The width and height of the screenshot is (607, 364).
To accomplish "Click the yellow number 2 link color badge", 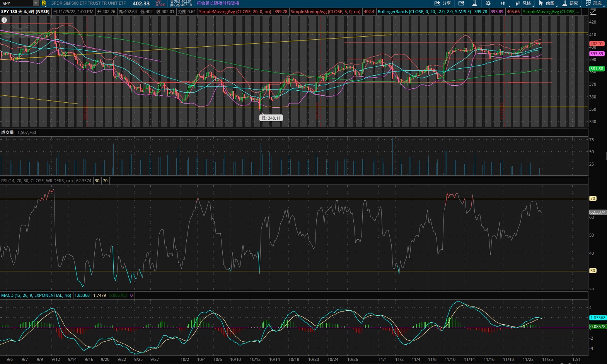I will point(44,3).
